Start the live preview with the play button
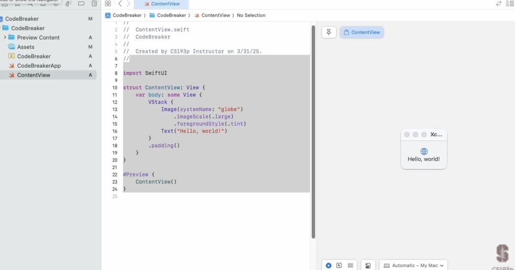Viewport: 515px width, 270px height. tap(328, 265)
